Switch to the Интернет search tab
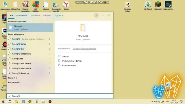 (47, 15)
